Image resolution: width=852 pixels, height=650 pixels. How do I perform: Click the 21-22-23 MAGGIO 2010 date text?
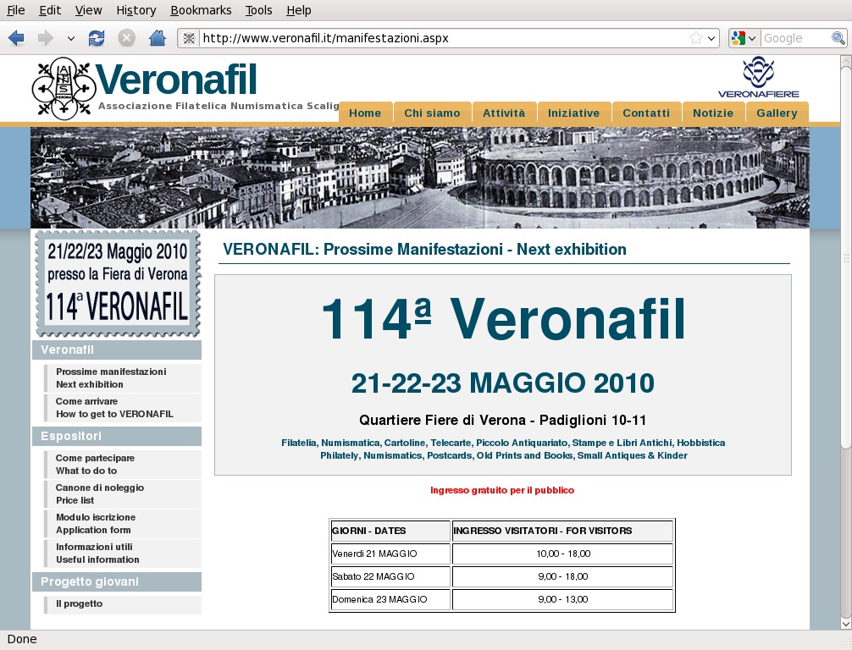pos(502,383)
